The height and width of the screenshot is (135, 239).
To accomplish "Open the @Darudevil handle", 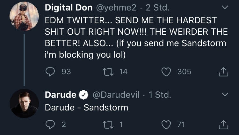I will pos(116,95).
